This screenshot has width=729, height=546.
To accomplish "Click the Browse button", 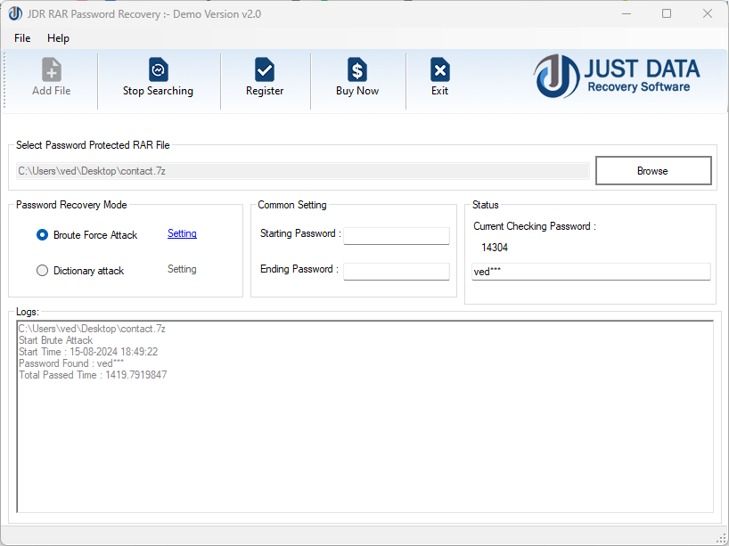I will [652, 171].
